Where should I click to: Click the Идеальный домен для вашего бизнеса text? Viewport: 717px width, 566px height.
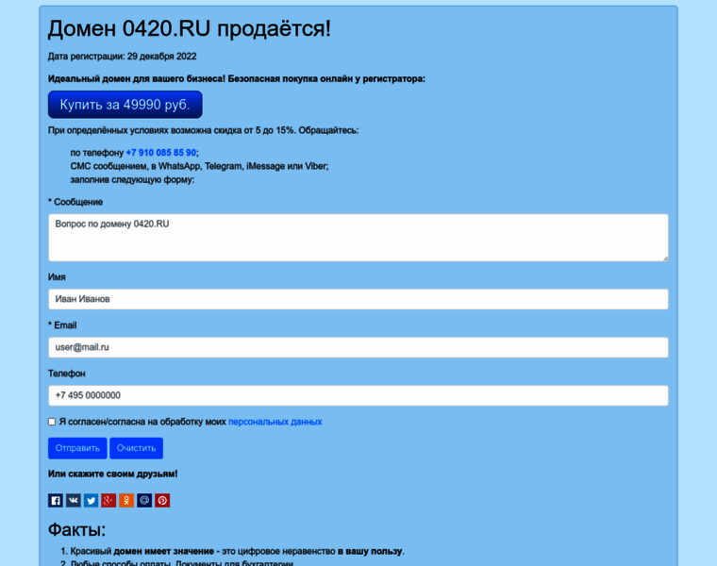point(237,78)
